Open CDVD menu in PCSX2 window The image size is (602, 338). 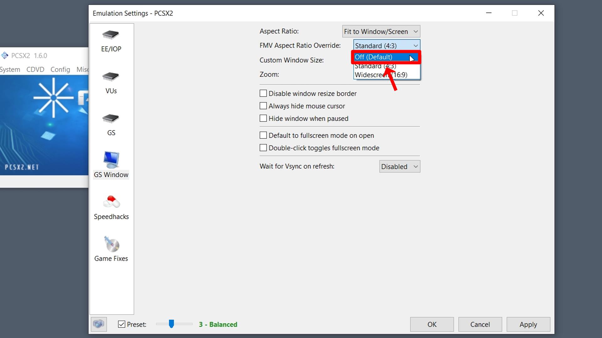coord(35,69)
